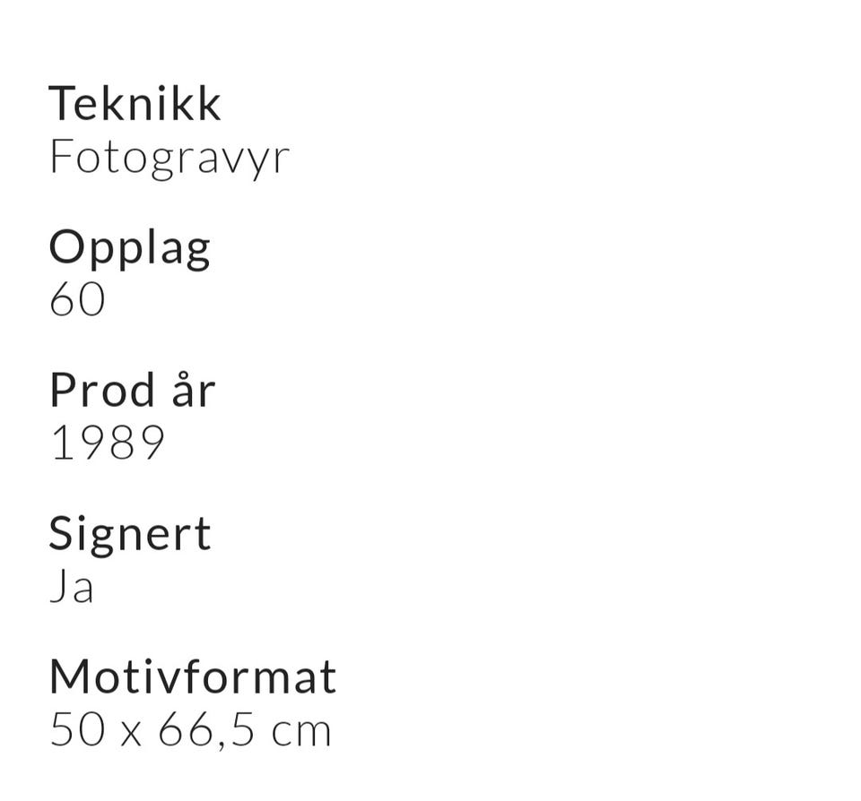Screen dimensions: 861x801
Task: Click the width number 50
Action: (78, 729)
